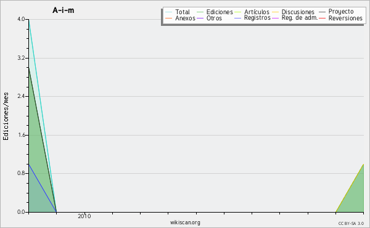
Task: Click the cyan Total legend line swatch
Action: (169, 12)
